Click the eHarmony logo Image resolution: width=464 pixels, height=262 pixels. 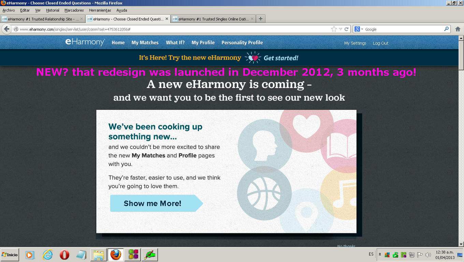(x=85, y=42)
